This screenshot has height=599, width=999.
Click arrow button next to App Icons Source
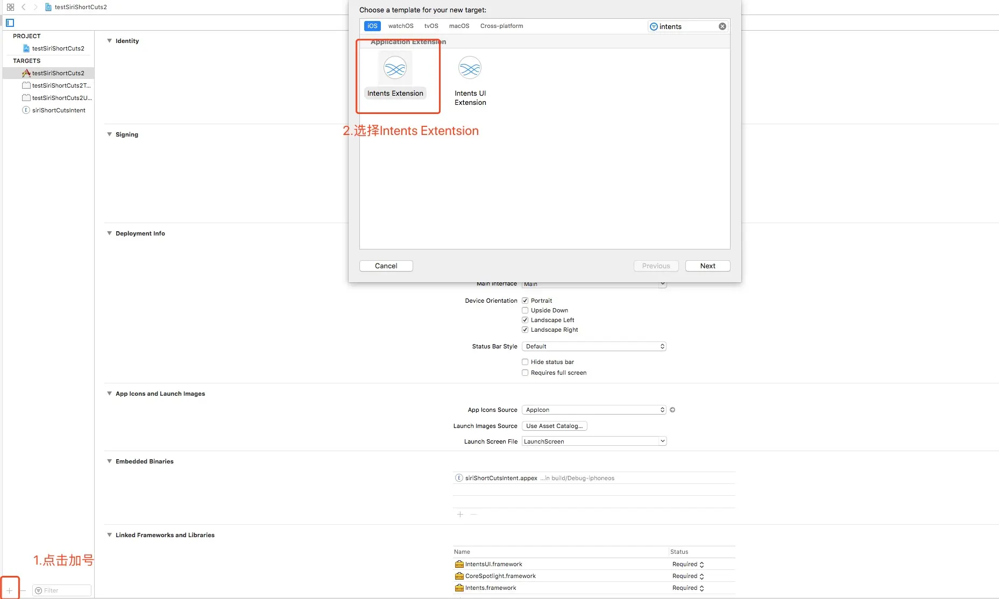coord(672,410)
